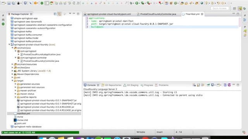Select the springboot-aws-dynamodb project
The height and width of the screenshot is (139, 248).
(28, 22)
